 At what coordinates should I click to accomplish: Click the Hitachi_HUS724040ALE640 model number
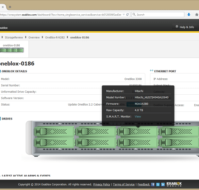pyautogui.click(x=151, y=97)
